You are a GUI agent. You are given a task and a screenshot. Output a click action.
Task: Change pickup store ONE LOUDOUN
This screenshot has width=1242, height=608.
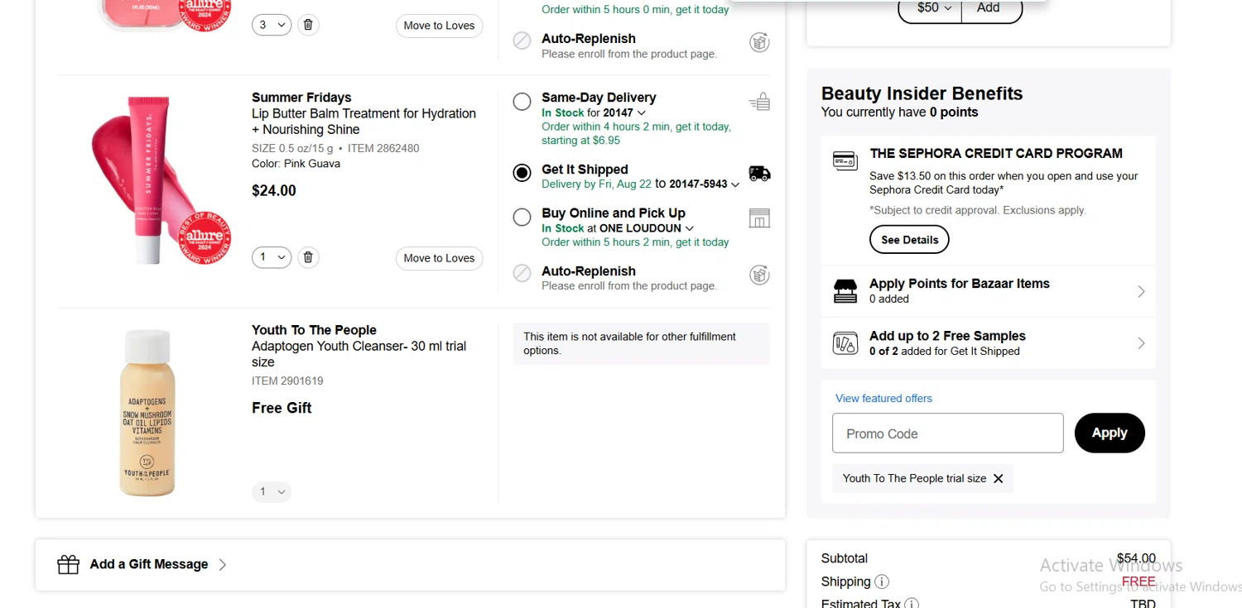(647, 228)
